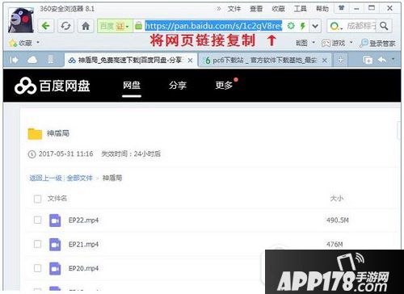Open 登录管家 login manager
The width and height of the screenshot is (404, 294).
[377, 43]
